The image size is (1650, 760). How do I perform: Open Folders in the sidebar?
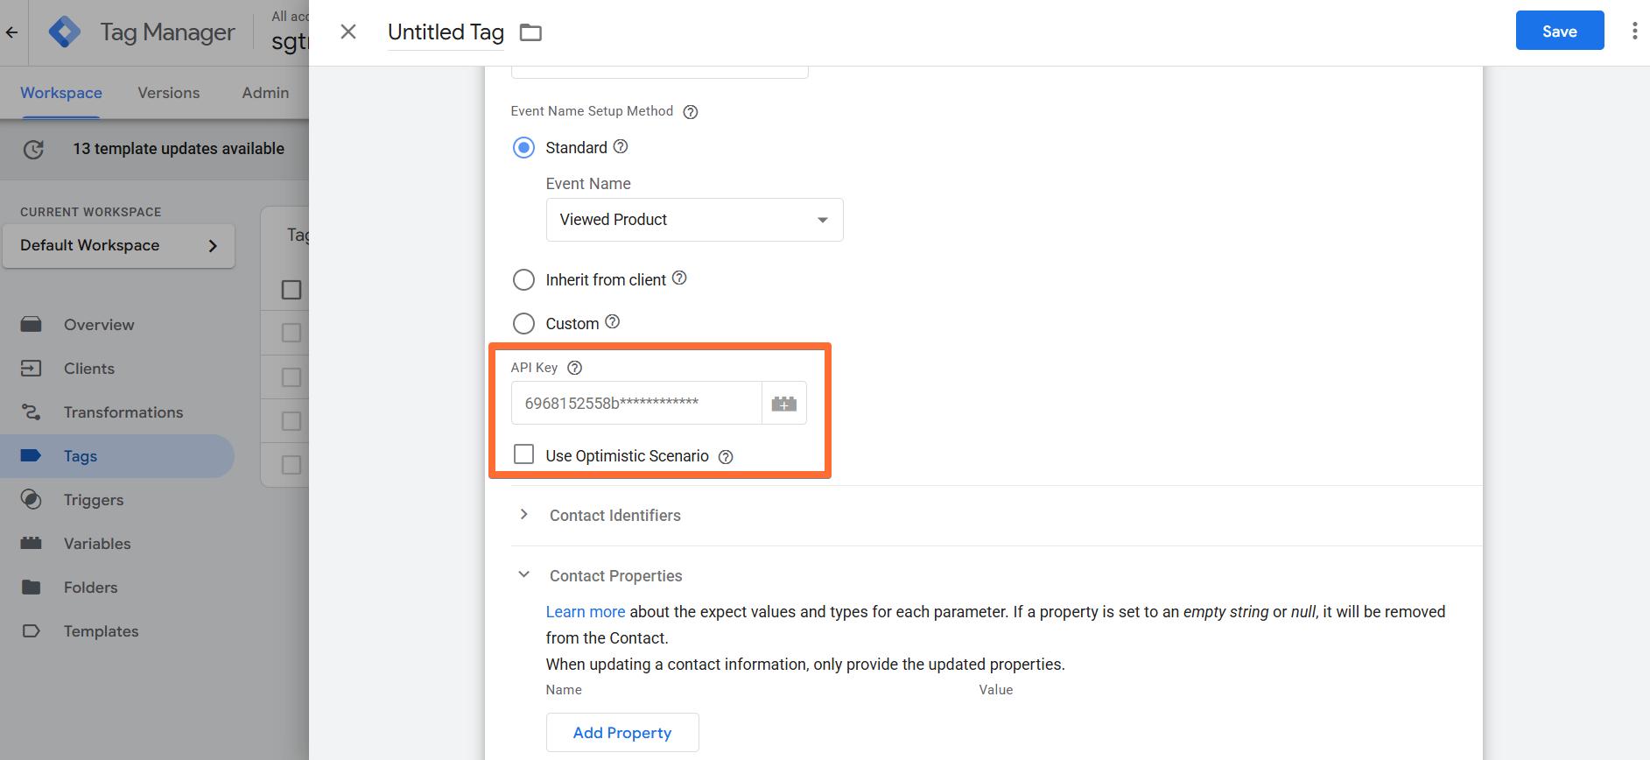click(90, 588)
